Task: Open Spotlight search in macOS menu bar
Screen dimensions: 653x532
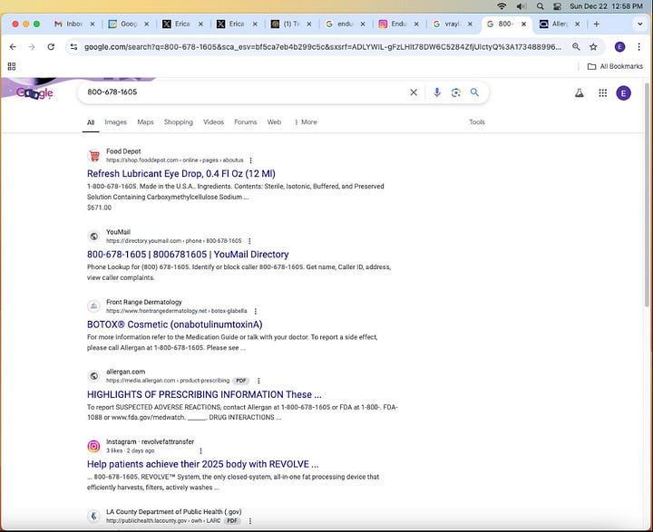Action: pyautogui.click(x=541, y=6)
